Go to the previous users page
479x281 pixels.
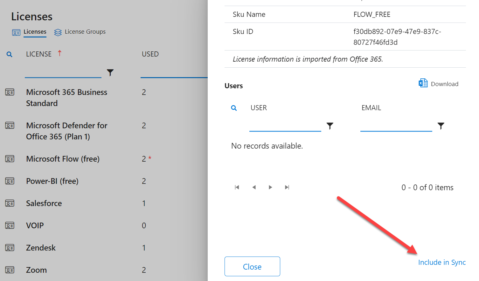tap(254, 187)
